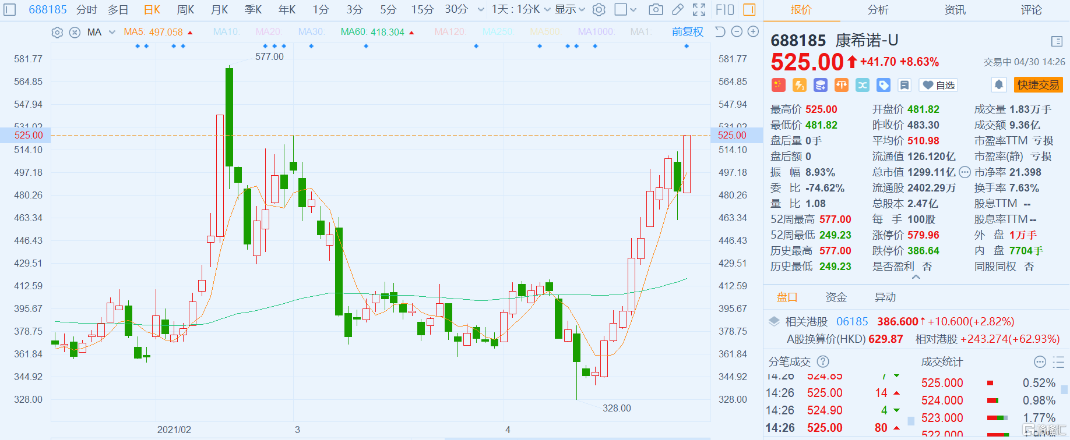Screen dimensions: 1070x440
Task: Open the 资金 tab
Action: pyautogui.click(x=836, y=297)
